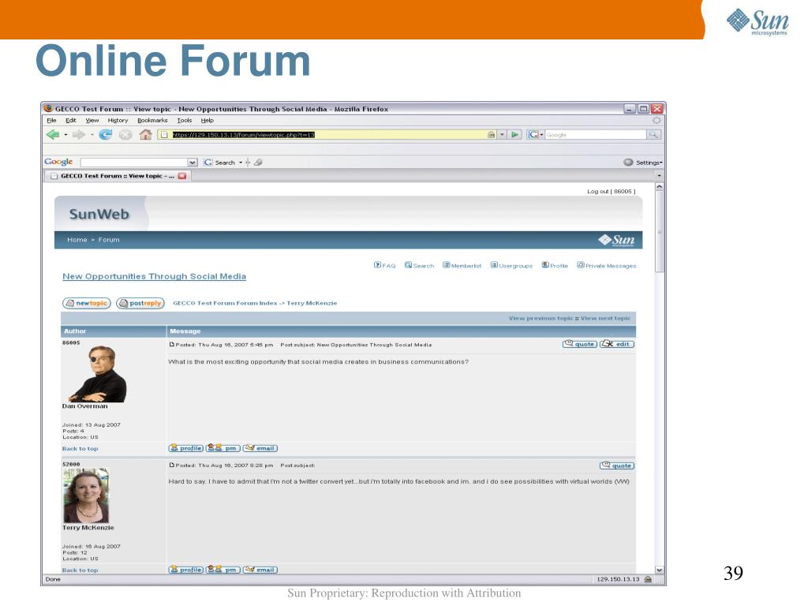Viewport: 808px width, 606px height.
Task: Open the File menu
Action: click(51, 120)
